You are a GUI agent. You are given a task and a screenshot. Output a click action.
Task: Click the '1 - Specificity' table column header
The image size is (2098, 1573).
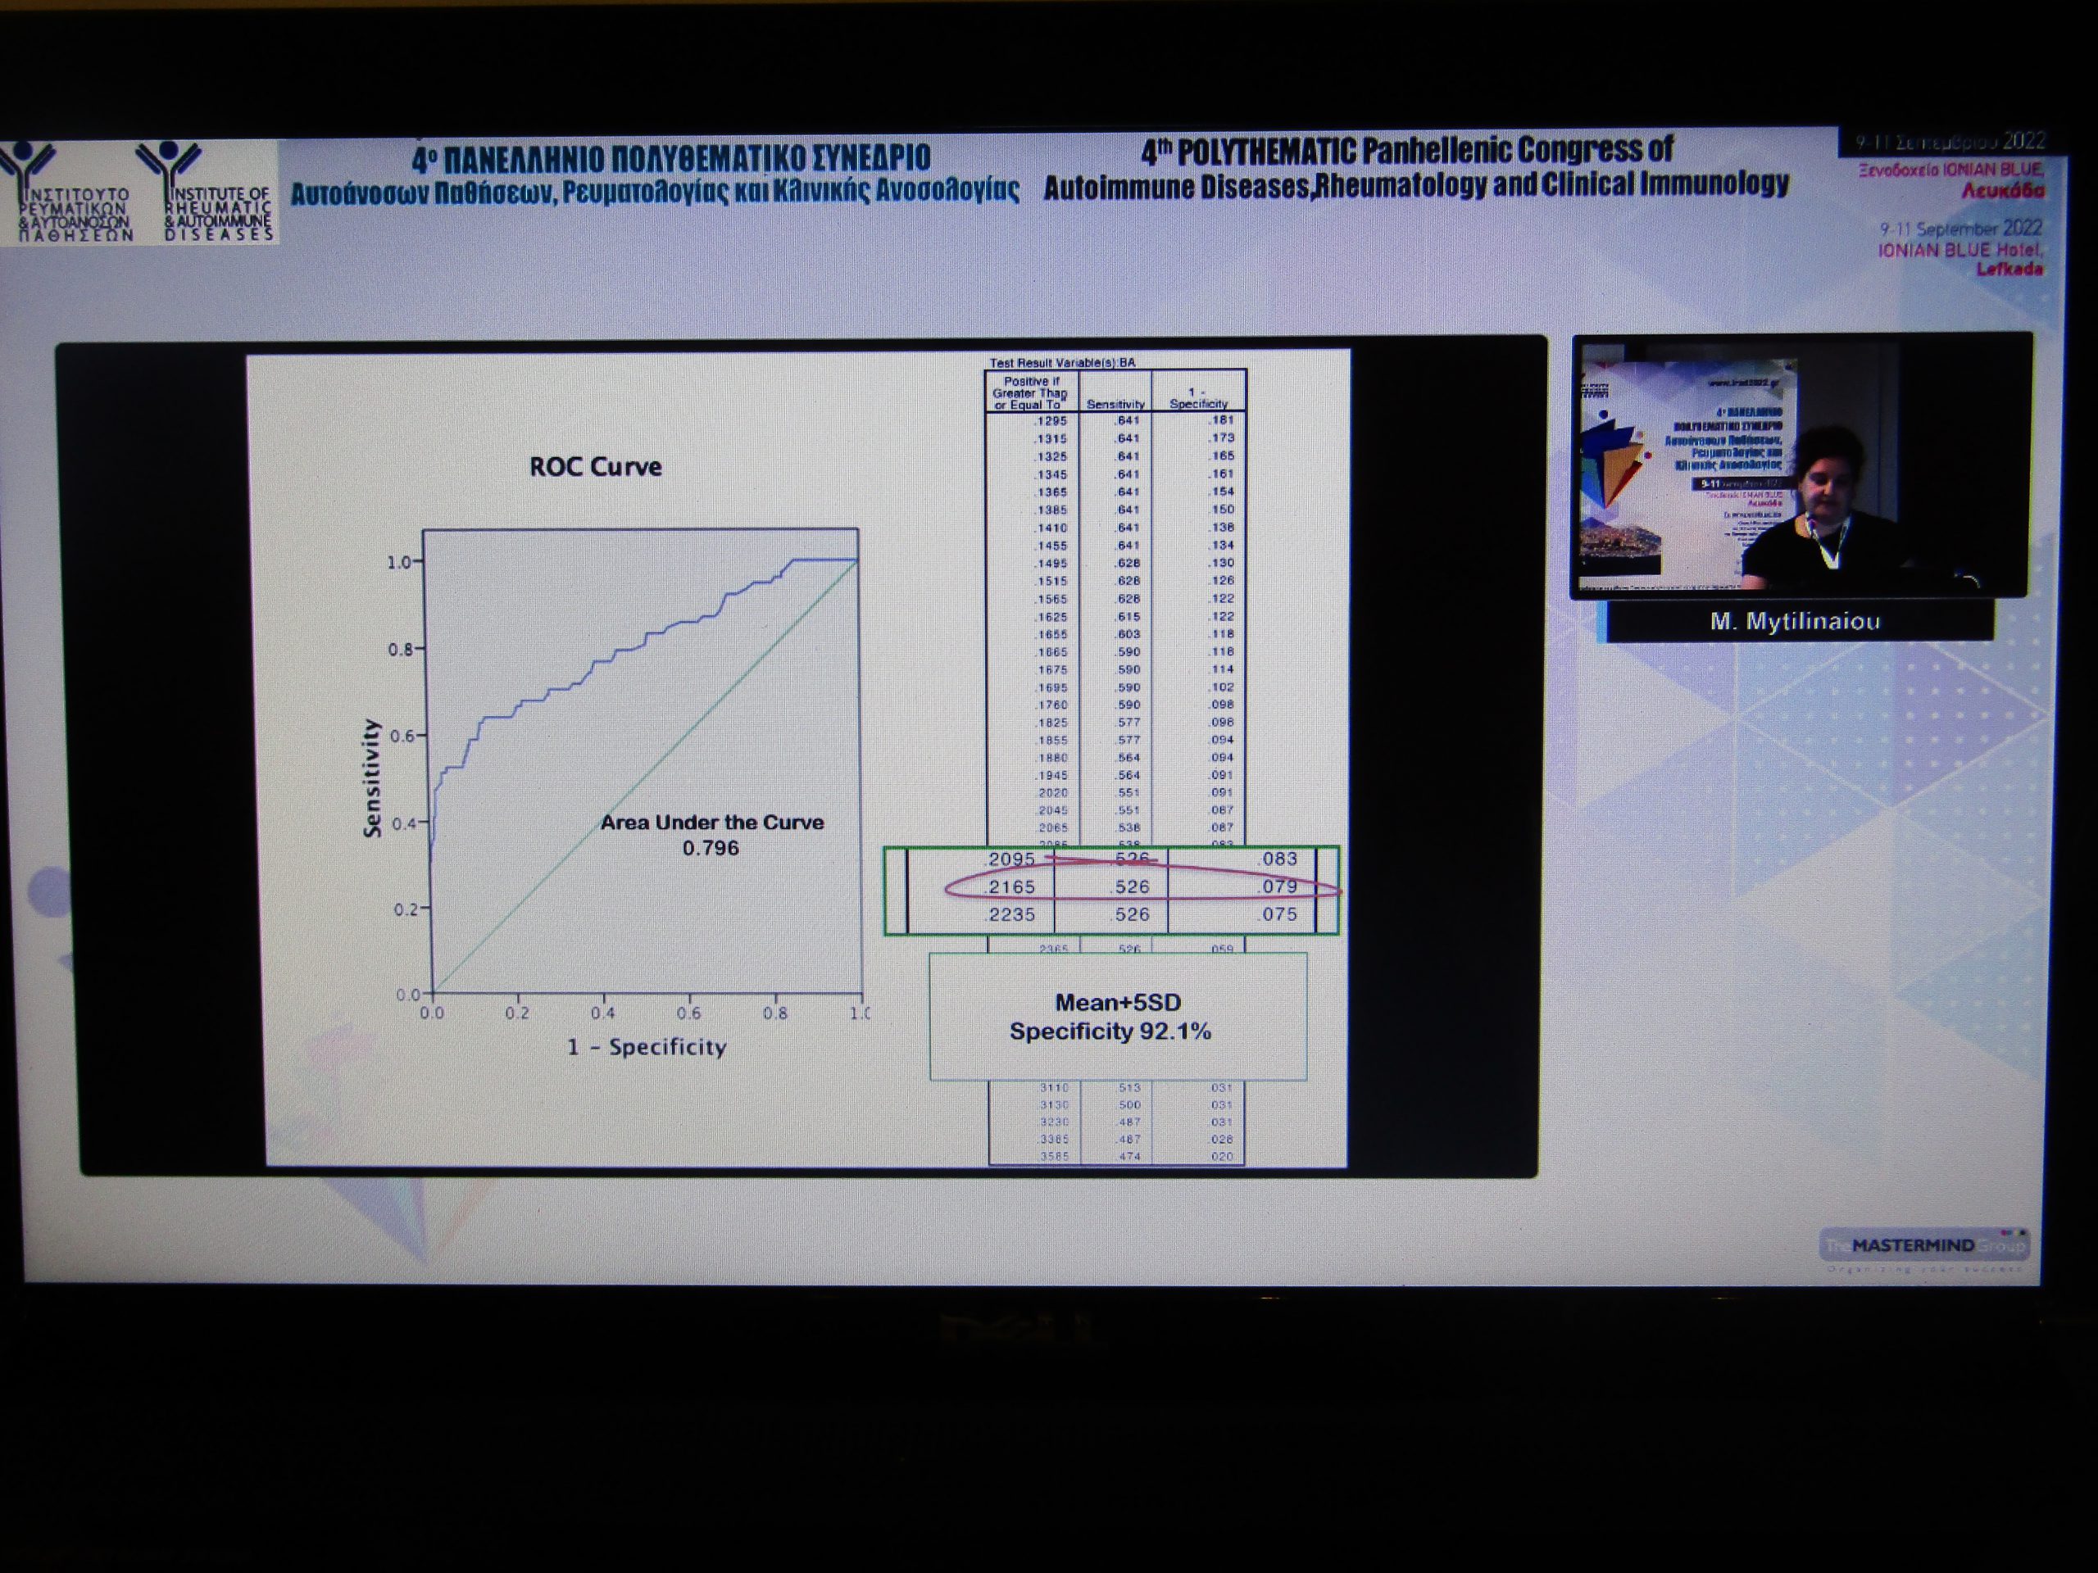click(x=1198, y=397)
